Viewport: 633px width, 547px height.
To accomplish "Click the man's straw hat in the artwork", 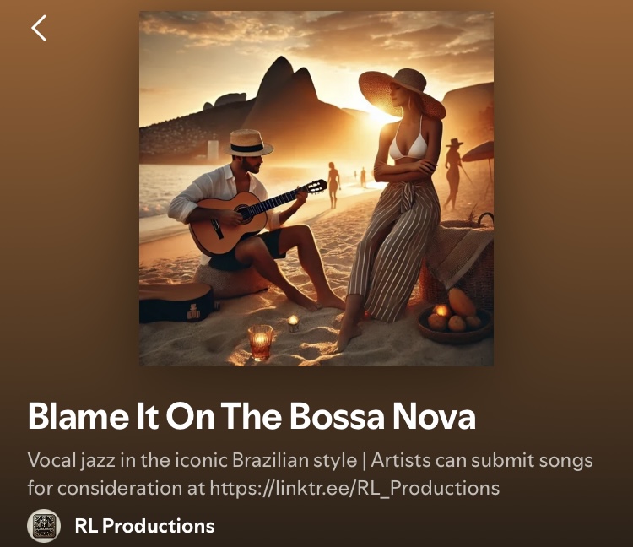I will 248,143.
